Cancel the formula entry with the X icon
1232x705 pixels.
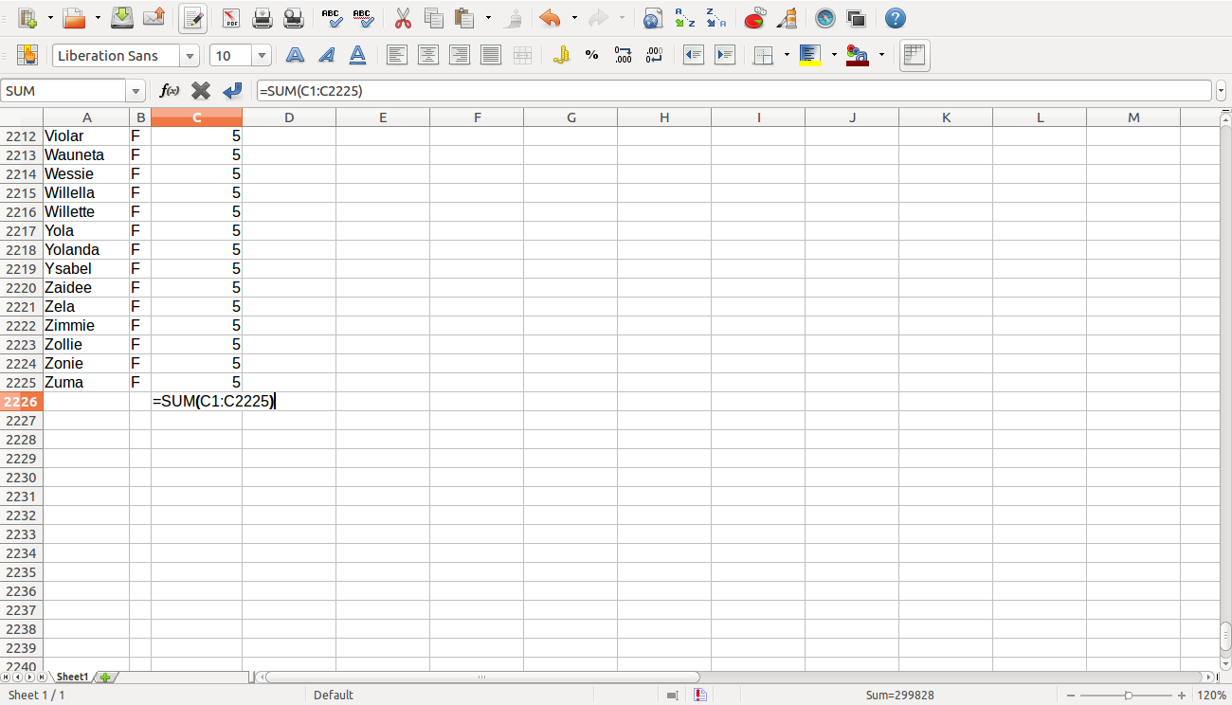[201, 91]
